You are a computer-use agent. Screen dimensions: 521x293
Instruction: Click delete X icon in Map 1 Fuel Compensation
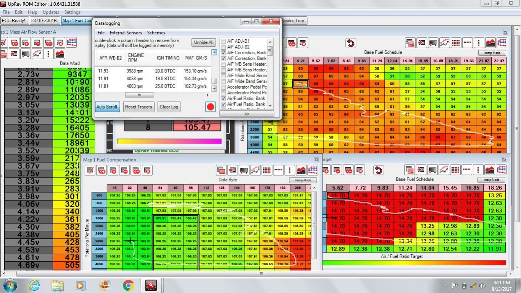tap(147, 170)
